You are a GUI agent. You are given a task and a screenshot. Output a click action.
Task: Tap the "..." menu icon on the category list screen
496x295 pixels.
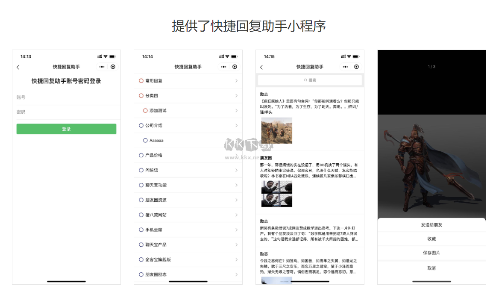(224, 67)
